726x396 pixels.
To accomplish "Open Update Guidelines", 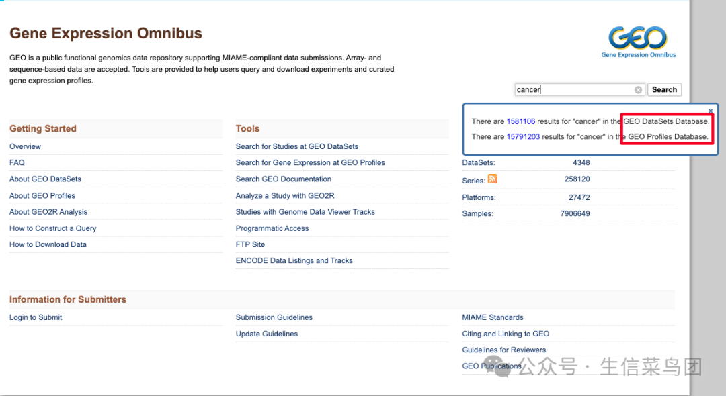I will pos(267,334).
